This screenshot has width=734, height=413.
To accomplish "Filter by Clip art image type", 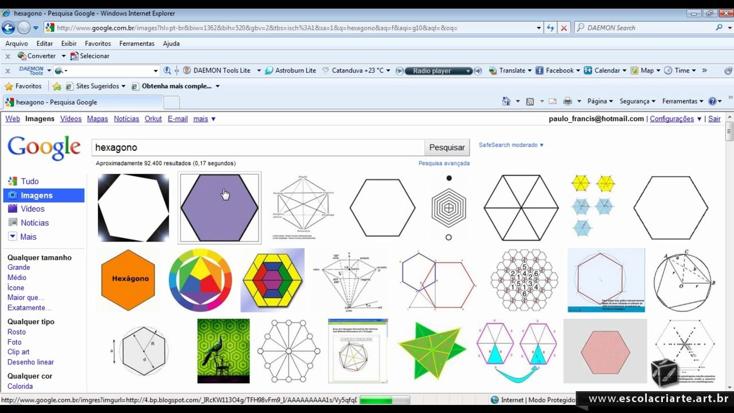I will pos(18,352).
